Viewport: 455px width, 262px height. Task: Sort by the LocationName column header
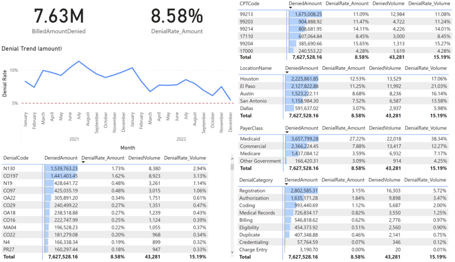tap(255, 68)
